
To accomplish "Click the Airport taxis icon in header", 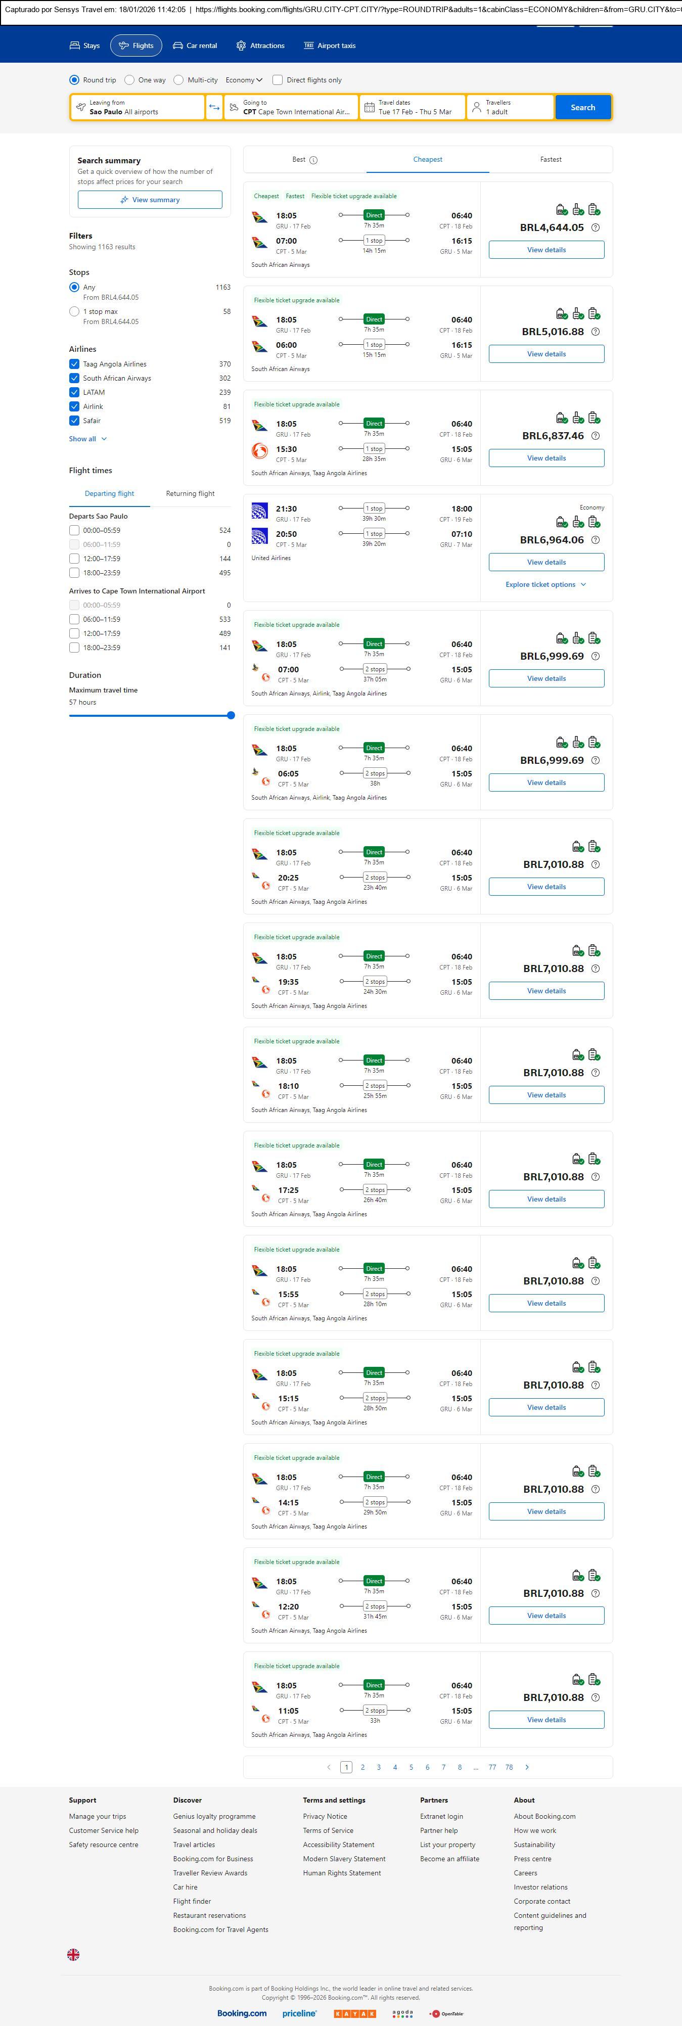I will pyautogui.click(x=308, y=45).
